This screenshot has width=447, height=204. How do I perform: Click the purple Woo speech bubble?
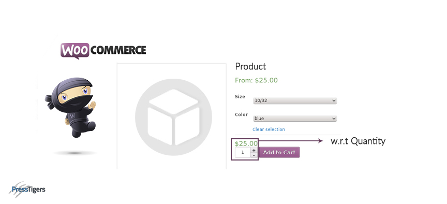point(74,51)
